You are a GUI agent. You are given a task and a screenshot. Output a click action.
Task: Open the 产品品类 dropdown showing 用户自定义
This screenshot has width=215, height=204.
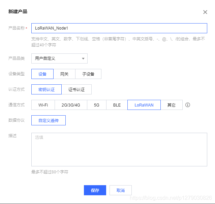[x=59, y=58]
